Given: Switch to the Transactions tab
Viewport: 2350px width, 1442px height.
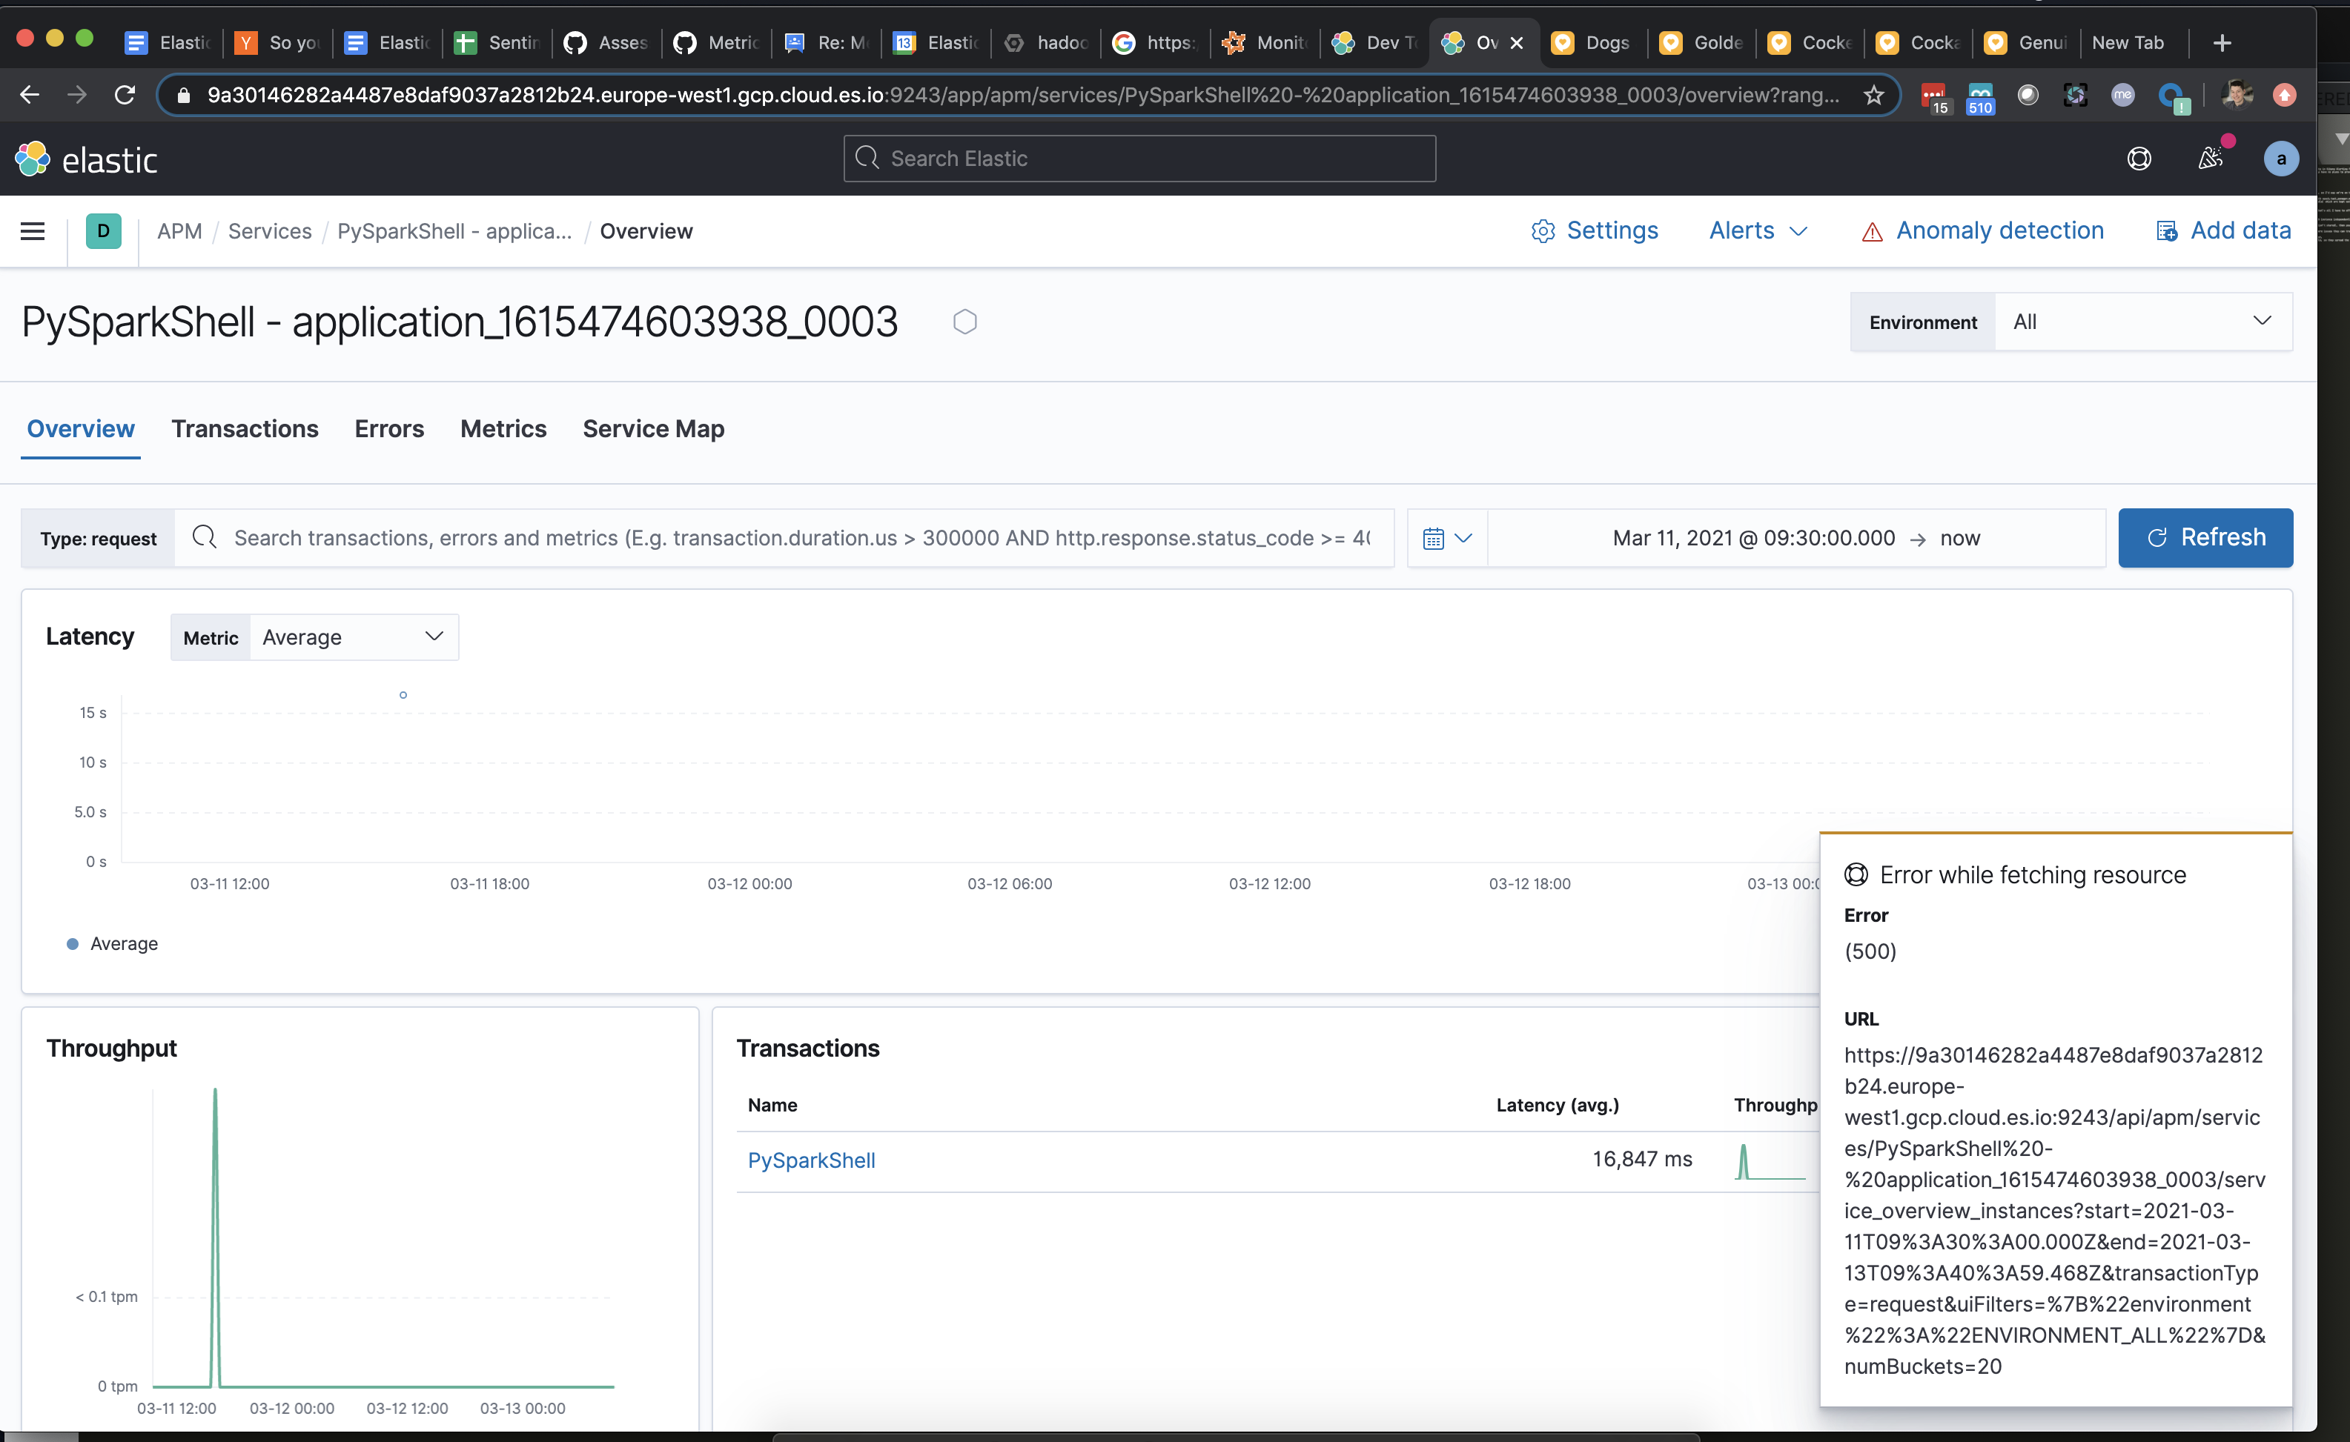Looking at the screenshot, I should 245,429.
